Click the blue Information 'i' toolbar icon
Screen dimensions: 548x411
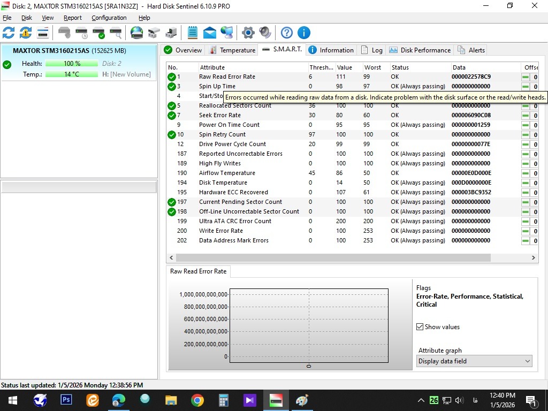click(304, 33)
